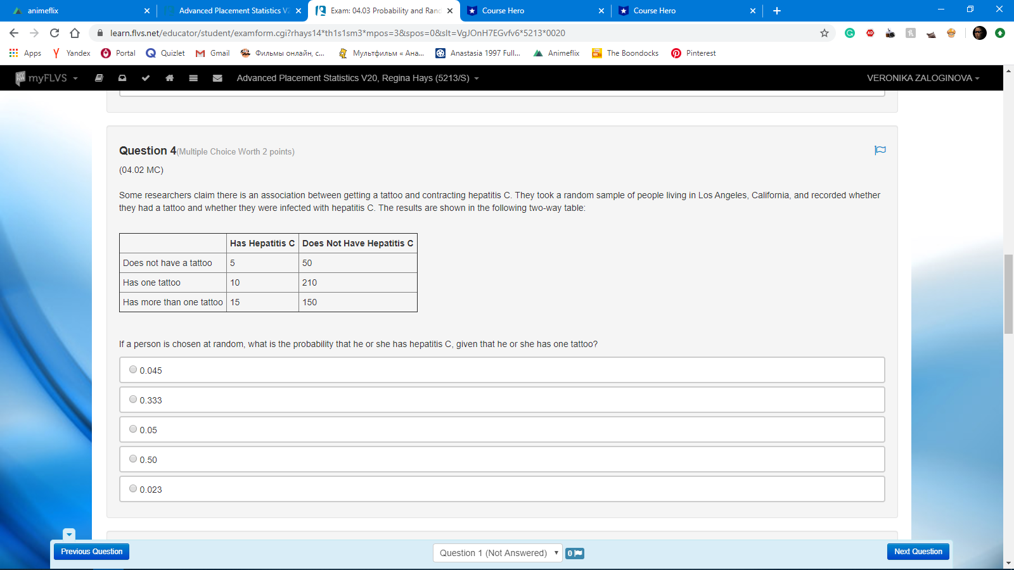
Task: Go to the myFLVS home icon
Action: click(x=169, y=78)
